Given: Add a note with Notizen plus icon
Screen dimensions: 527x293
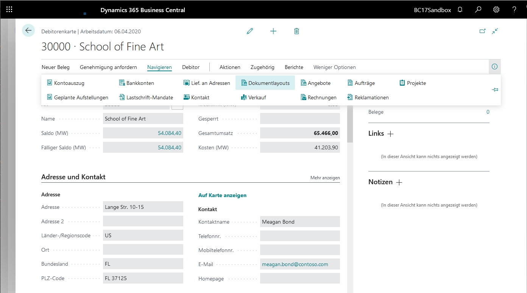Looking at the screenshot, I should pyautogui.click(x=399, y=182).
